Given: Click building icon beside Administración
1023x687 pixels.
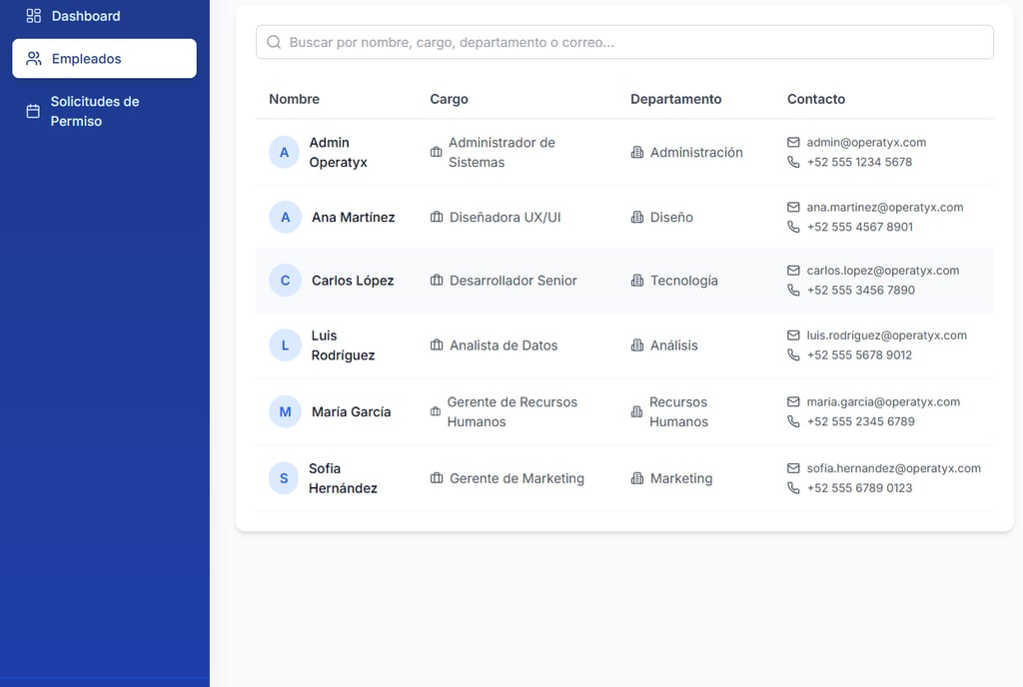Looking at the screenshot, I should (x=637, y=153).
